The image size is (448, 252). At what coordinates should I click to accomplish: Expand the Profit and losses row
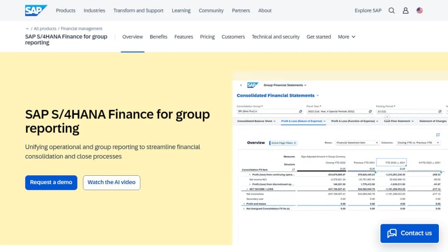pos(244,204)
